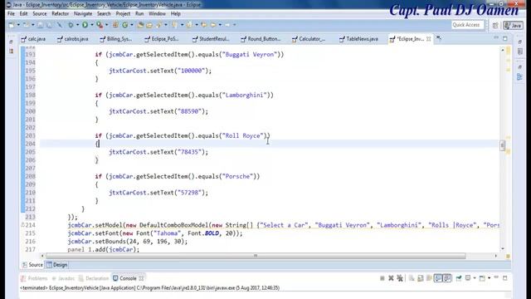Click into the Quick Access field
This screenshot has height=299, width=531.
tap(468, 25)
